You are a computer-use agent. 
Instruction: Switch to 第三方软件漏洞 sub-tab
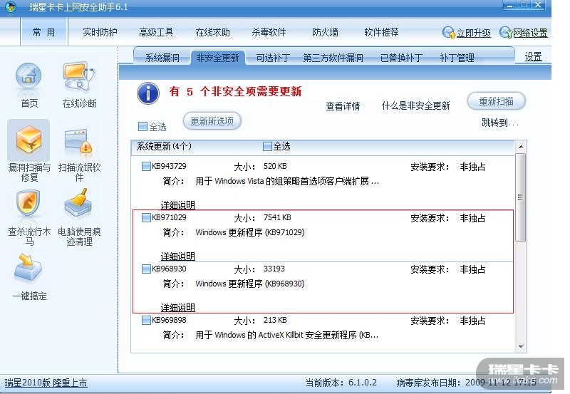(x=333, y=58)
